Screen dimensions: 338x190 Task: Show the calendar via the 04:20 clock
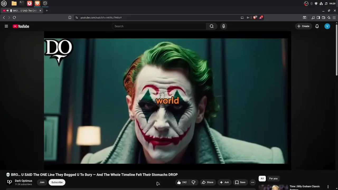tap(332, 3)
